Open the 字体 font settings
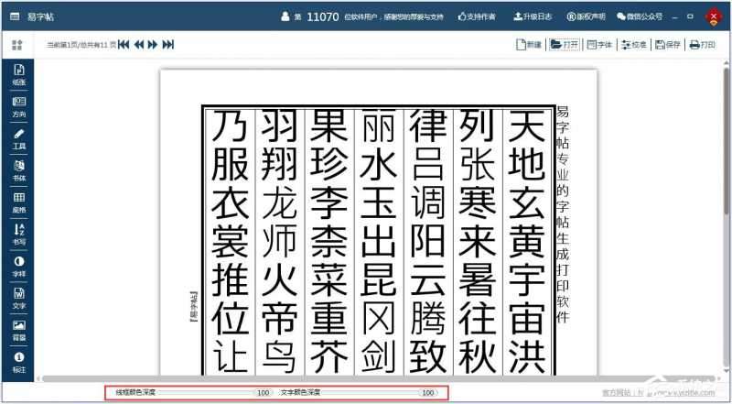Image resolution: width=732 pixels, height=404 pixels. 599,44
